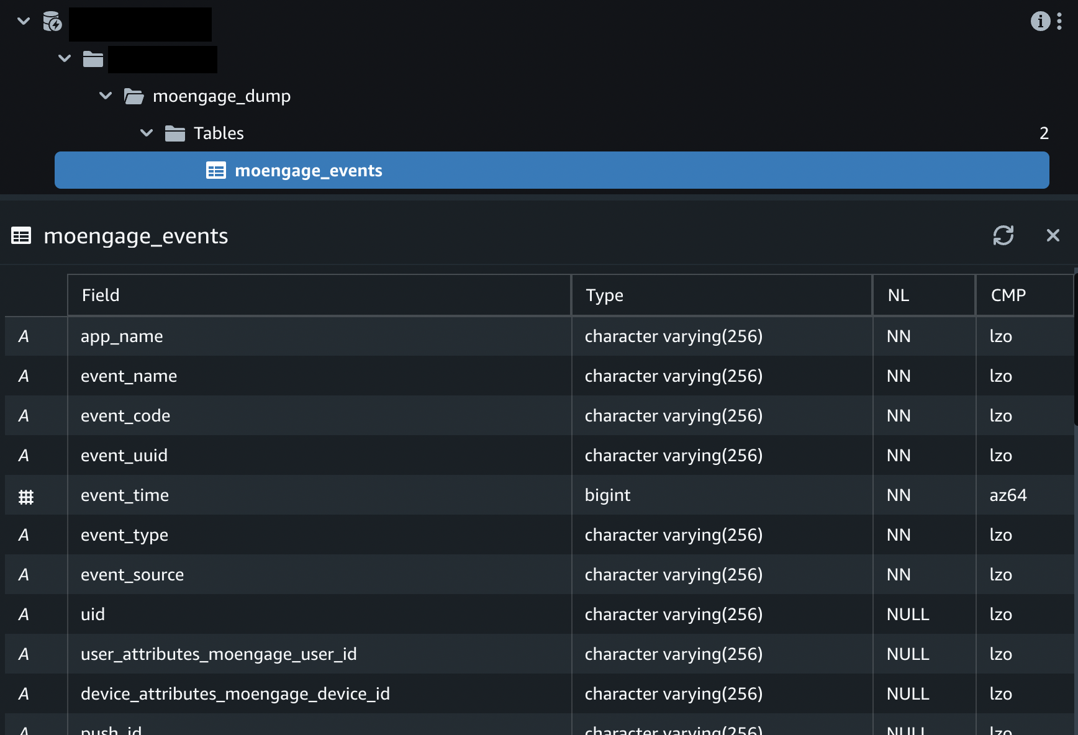The image size is (1078, 735).
Task: Collapse the Tables tree node
Action: [147, 133]
